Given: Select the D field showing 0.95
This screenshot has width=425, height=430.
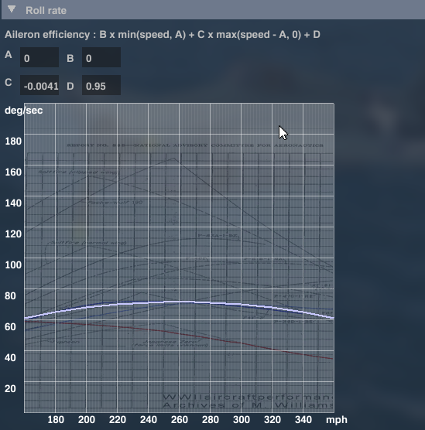Looking at the screenshot, I should point(101,85).
